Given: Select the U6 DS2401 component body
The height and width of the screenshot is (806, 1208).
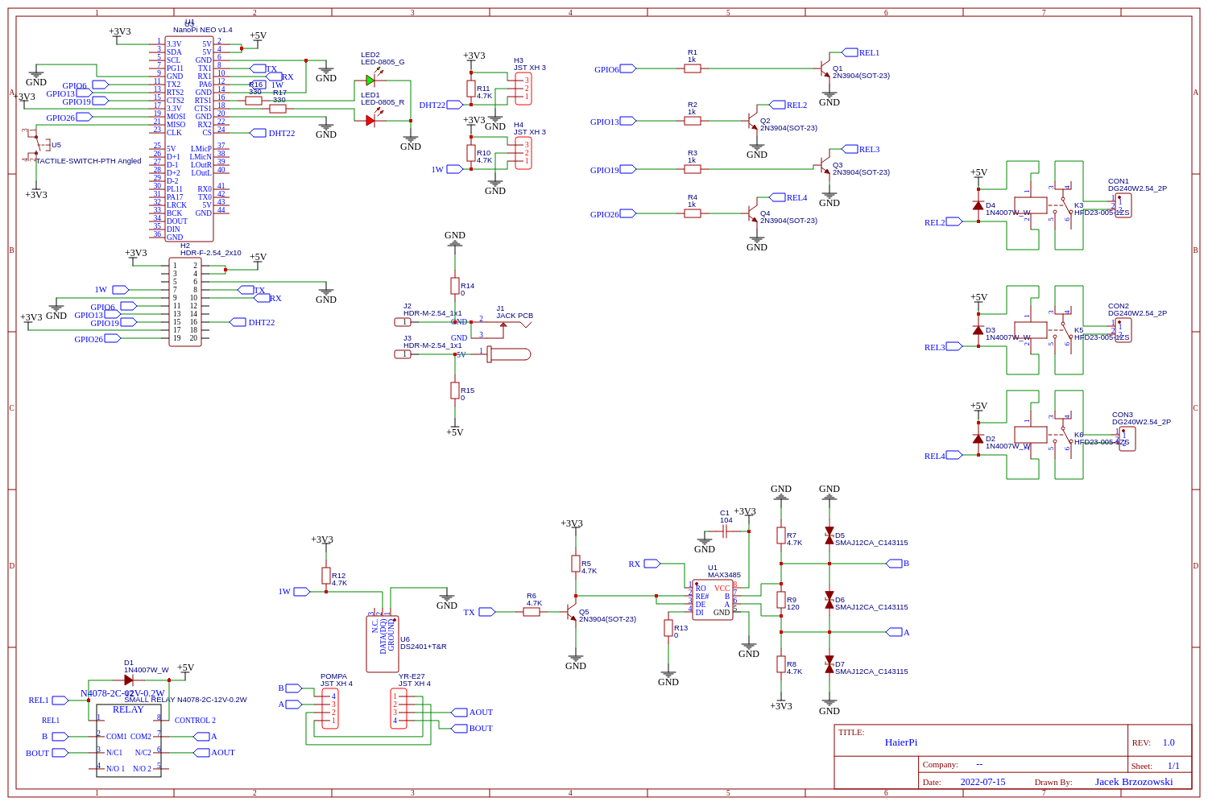Looking at the screenshot, I should coord(383,644).
